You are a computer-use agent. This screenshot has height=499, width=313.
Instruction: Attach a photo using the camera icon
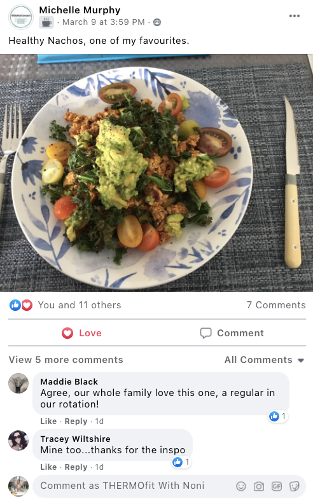pos(259,486)
